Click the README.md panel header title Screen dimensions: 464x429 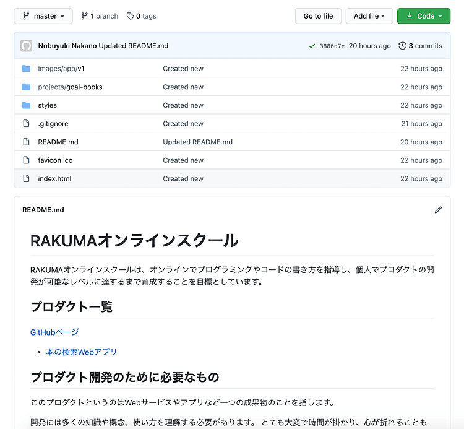pos(43,210)
